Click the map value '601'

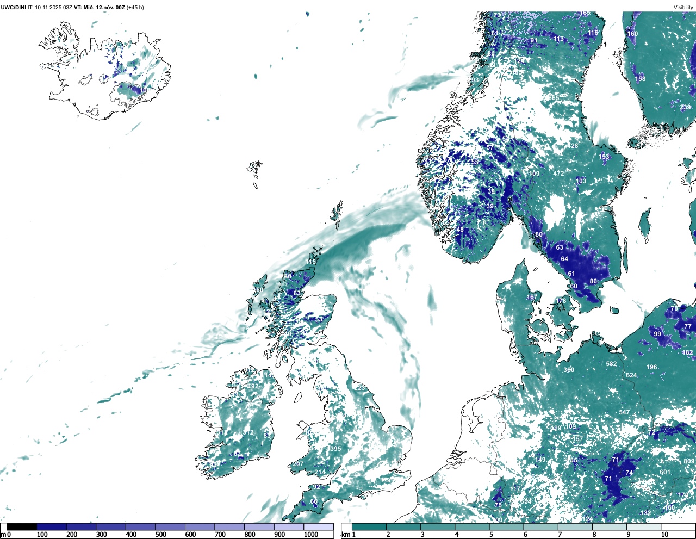click(x=665, y=472)
